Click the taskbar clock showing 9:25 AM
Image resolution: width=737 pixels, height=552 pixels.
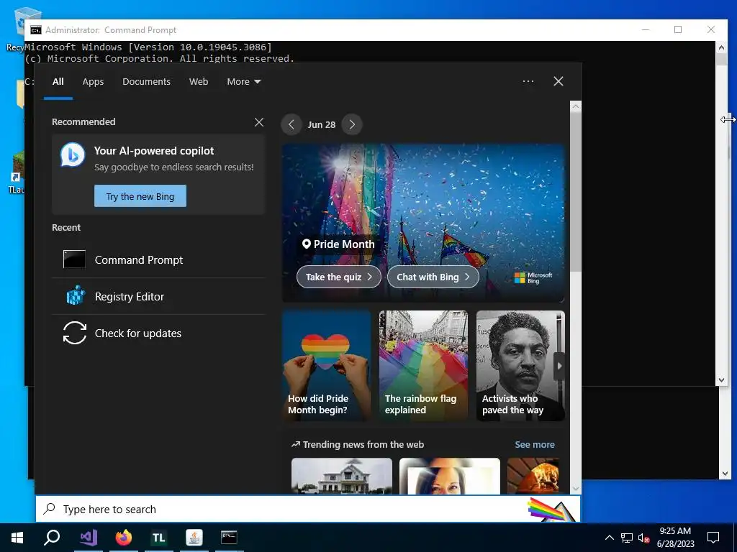tap(675, 538)
